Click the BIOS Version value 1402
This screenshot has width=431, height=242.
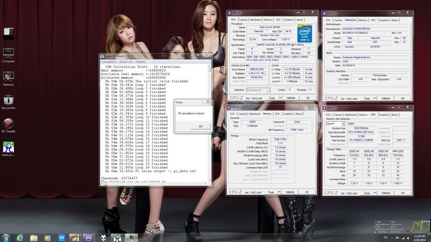tap(374, 61)
